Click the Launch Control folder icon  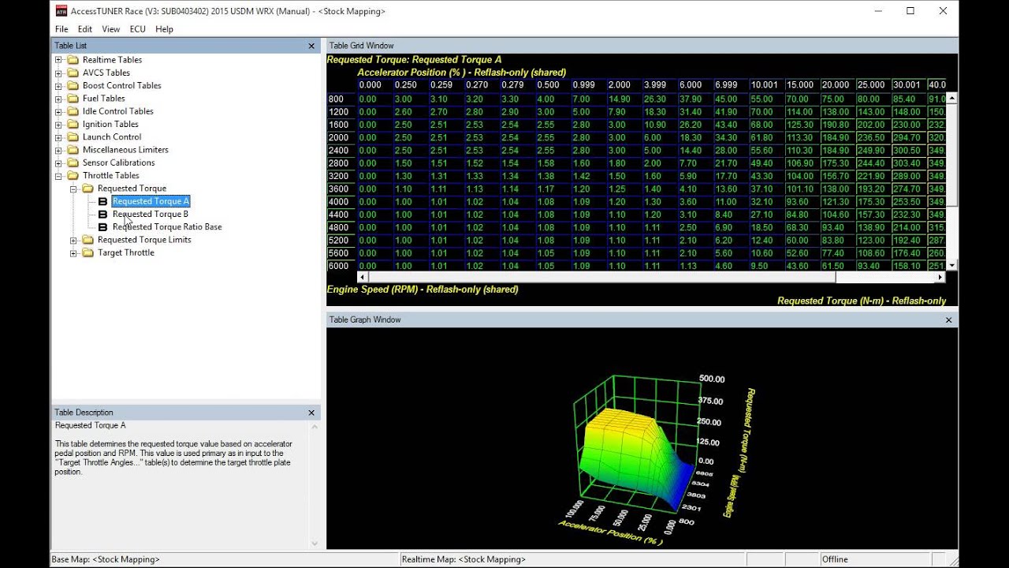[x=73, y=136]
